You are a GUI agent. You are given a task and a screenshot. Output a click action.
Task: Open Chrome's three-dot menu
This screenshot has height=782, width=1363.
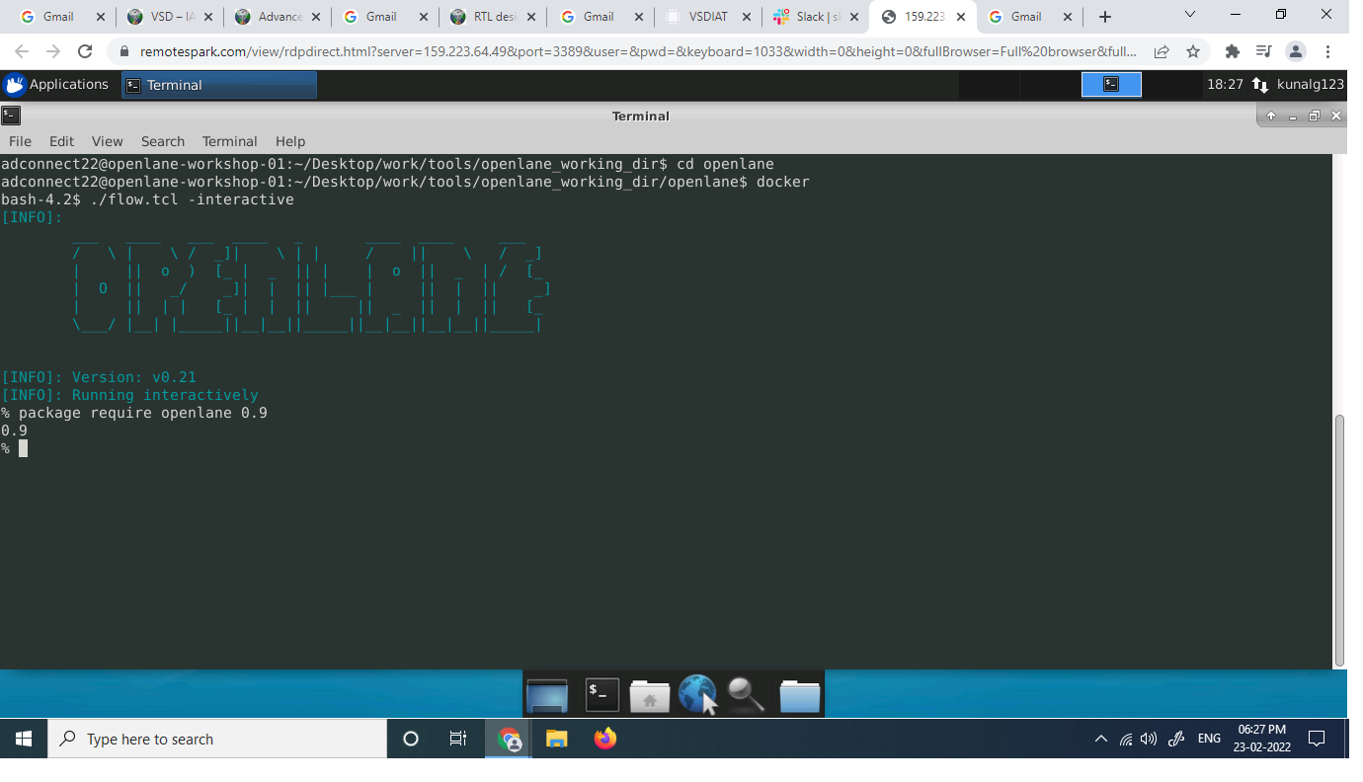1326,50
